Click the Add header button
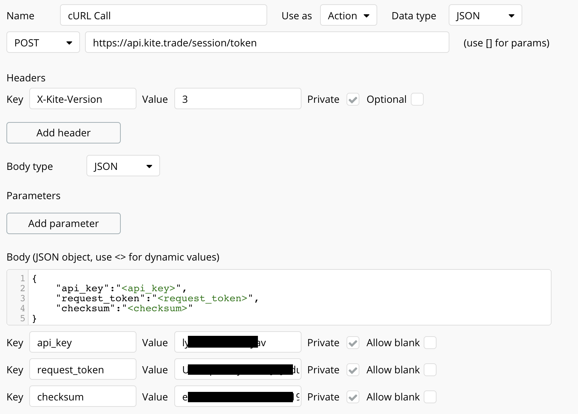 pyautogui.click(x=64, y=133)
